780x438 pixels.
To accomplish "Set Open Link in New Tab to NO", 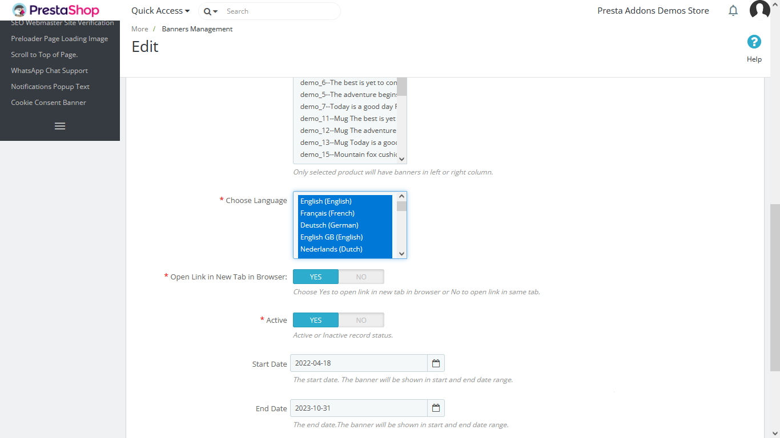I will coord(361,277).
